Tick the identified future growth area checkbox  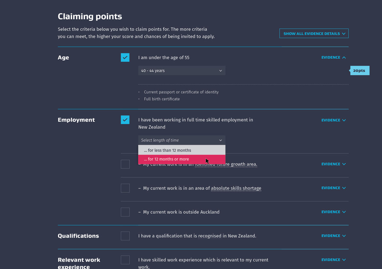pyautogui.click(x=125, y=164)
